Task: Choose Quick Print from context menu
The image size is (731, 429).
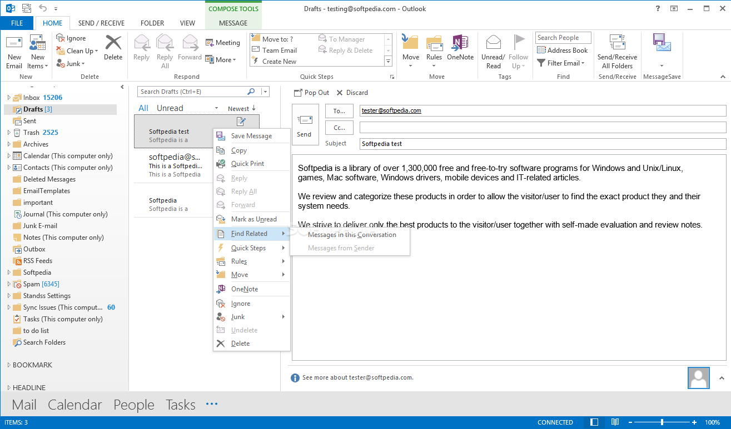Action: pos(252,164)
